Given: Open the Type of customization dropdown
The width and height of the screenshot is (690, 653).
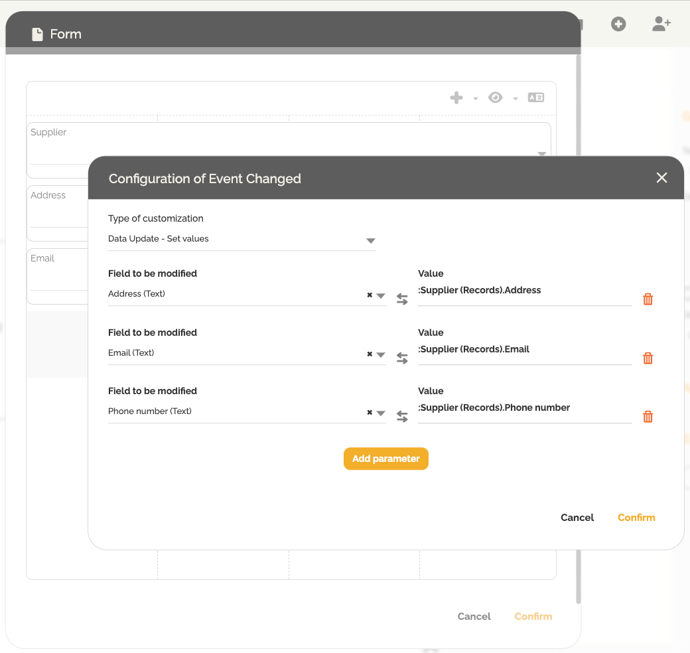Looking at the screenshot, I should (x=371, y=241).
